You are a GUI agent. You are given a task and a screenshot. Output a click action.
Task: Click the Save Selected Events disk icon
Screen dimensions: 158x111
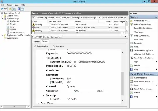[x=131, y=89]
